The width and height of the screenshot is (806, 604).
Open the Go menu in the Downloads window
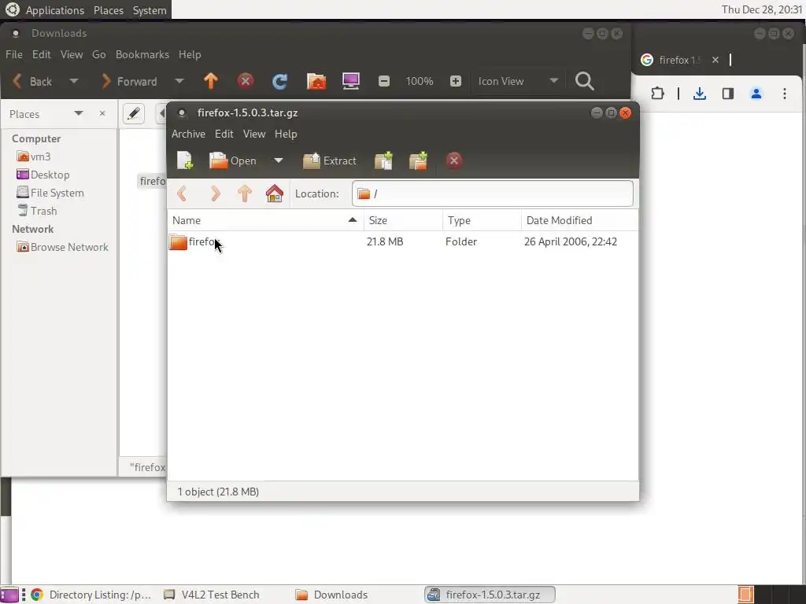coord(98,54)
